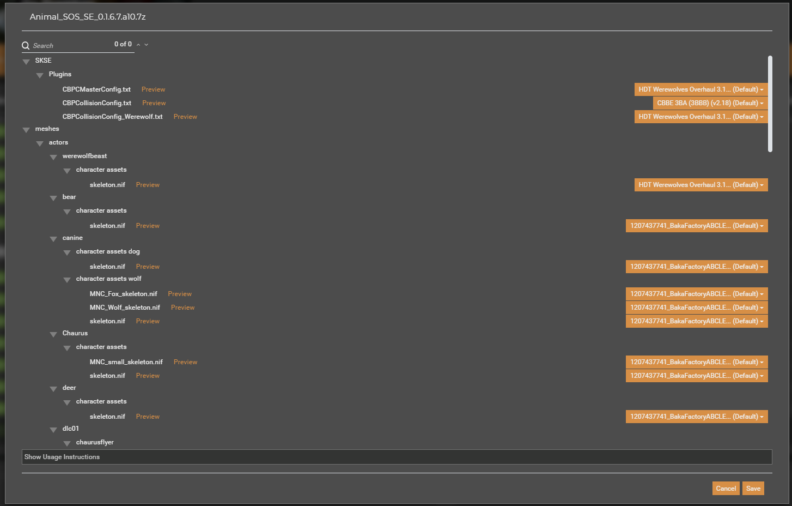Collapse the dlc01 folder
Viewport: 792px width, 506px height.
53,430
